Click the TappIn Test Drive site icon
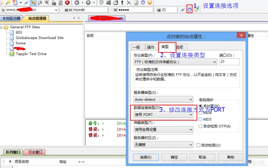Viewport: 268px width, 168px height. [x=12, y=54]
